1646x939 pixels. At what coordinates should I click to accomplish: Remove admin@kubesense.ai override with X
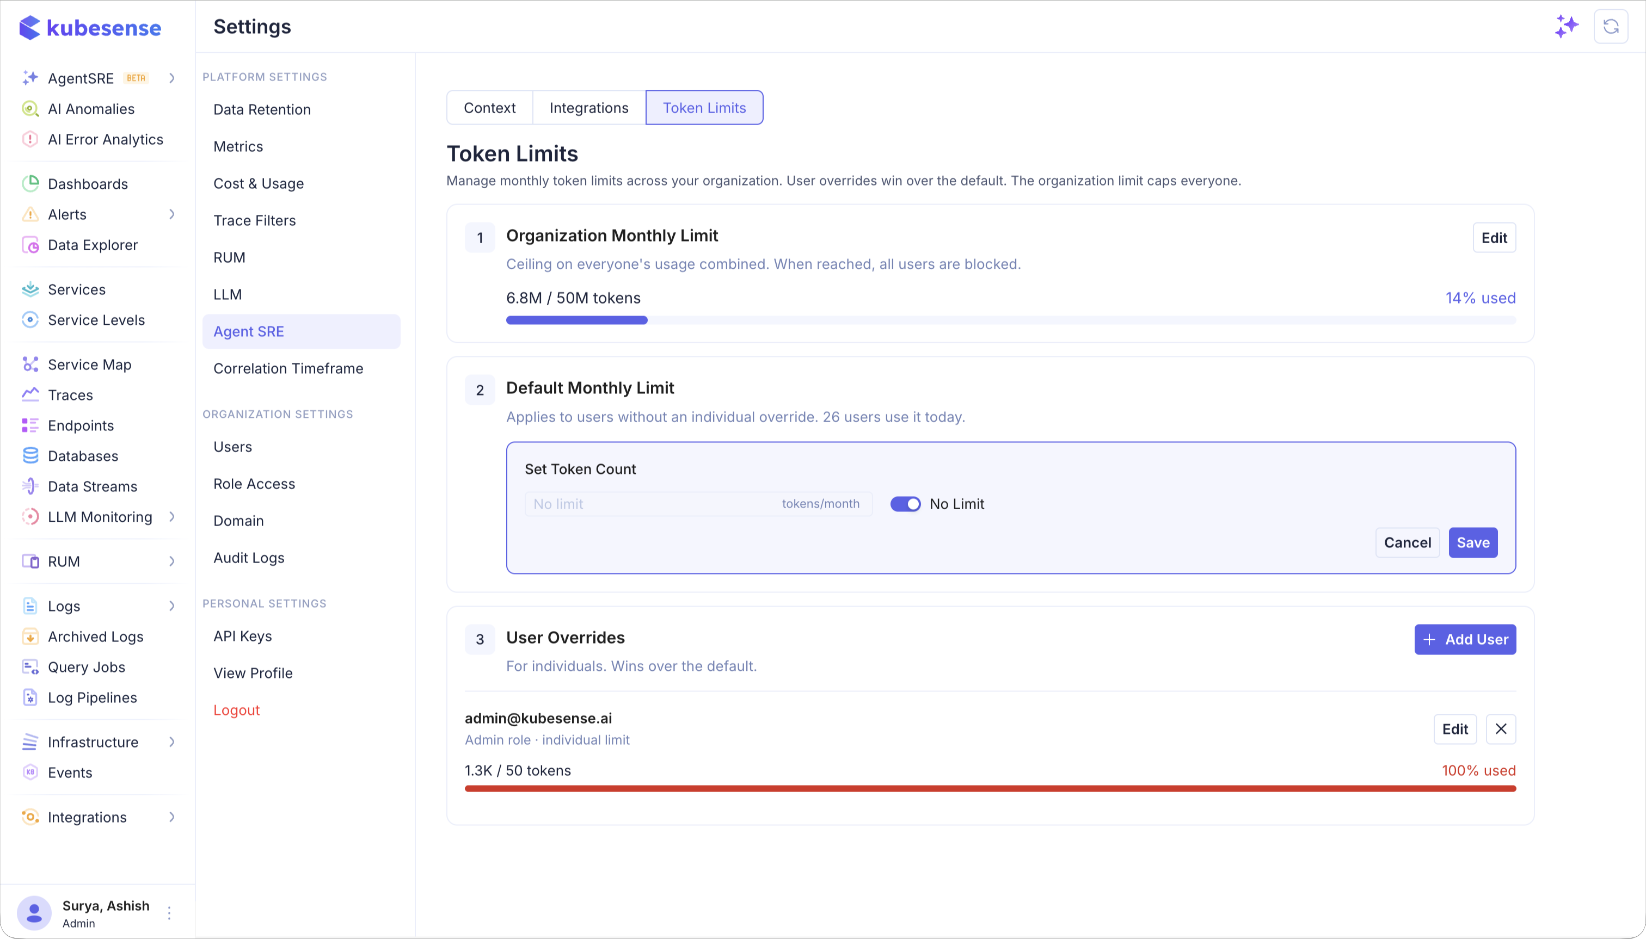(x=1501, y=730)
